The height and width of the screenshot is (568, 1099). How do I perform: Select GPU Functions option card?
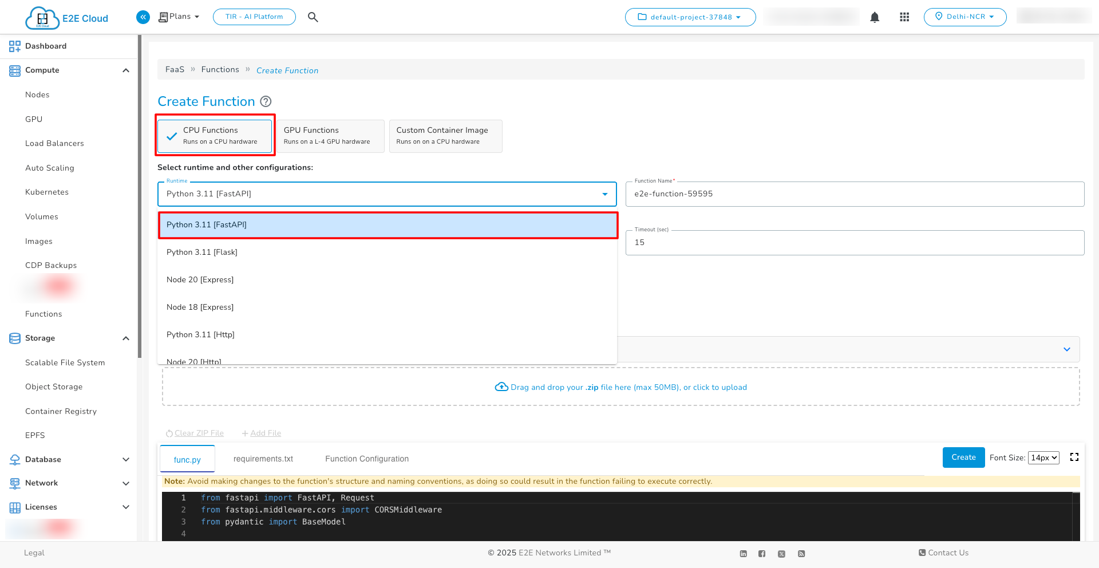pyautogui.click(x=330, y=136)
